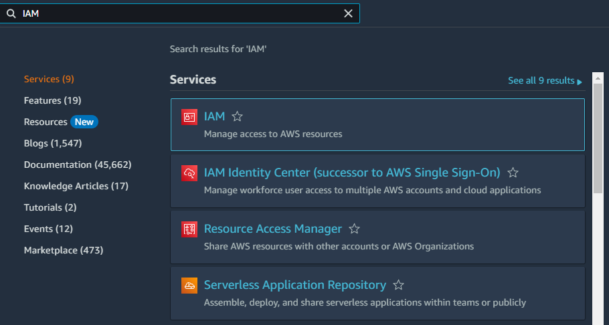This screenshot has width=609, height=325.
Task: Favorite Serverless Application Repository star
Action: pyautogui.click(x=399, y=285)
